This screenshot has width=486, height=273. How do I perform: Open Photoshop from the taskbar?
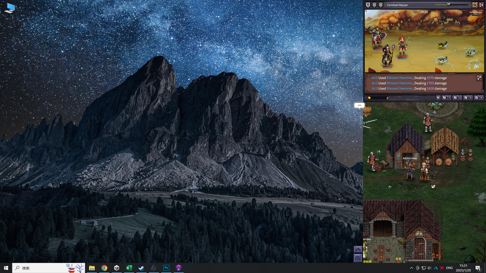click(x=166, y=268)
